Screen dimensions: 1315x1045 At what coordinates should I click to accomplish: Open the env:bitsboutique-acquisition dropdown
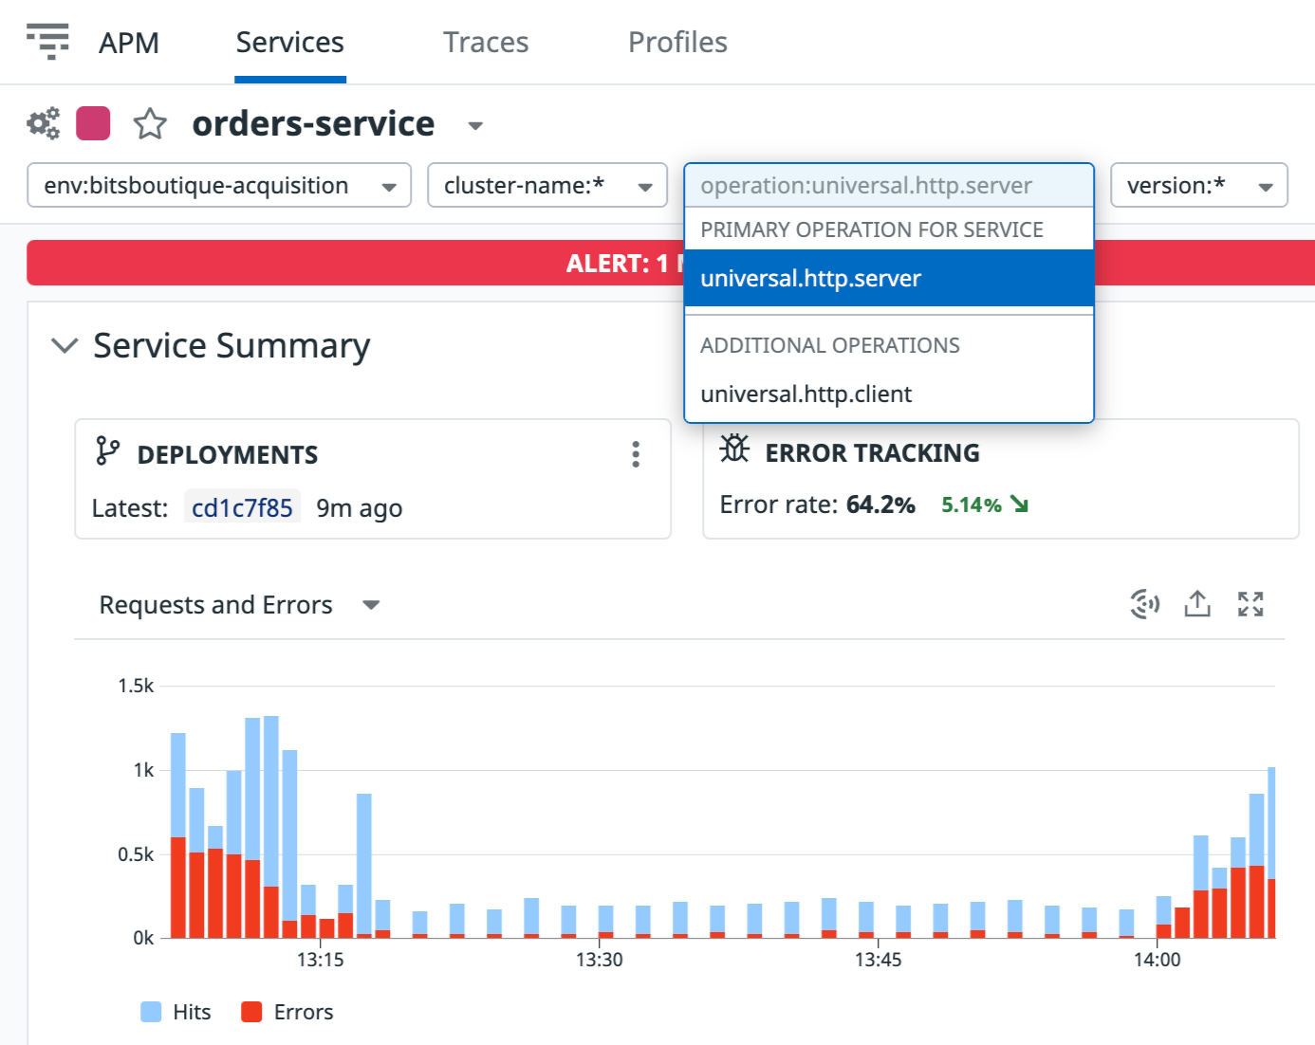tap(219, 185)
